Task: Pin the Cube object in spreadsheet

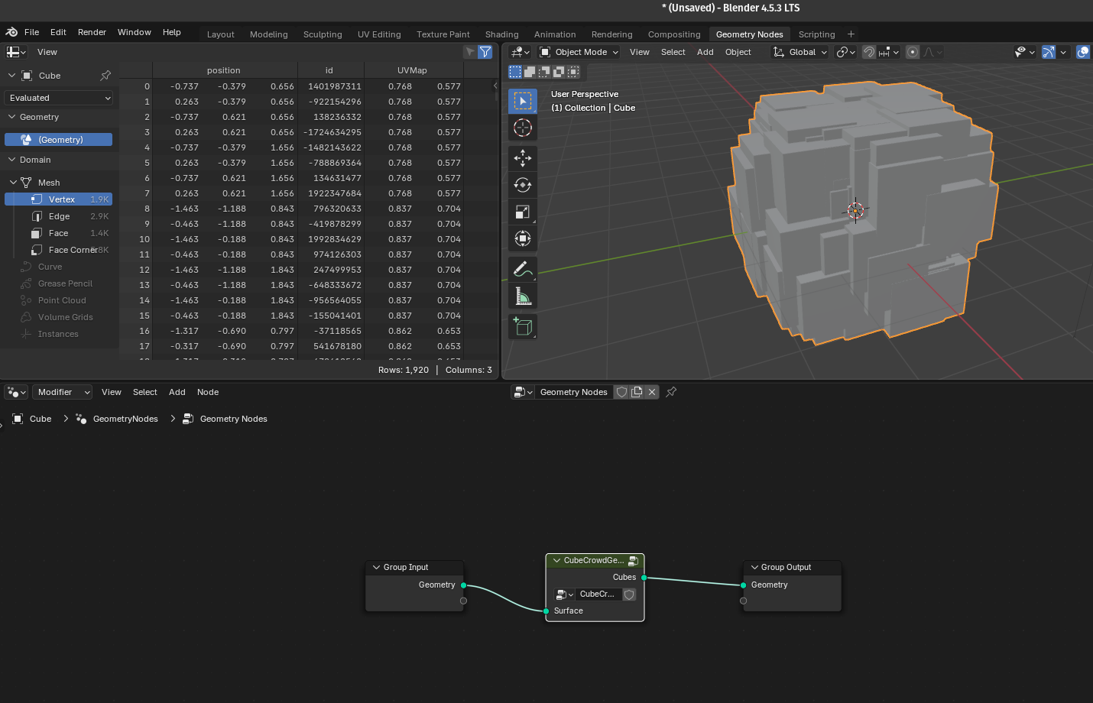Action: 105,76
